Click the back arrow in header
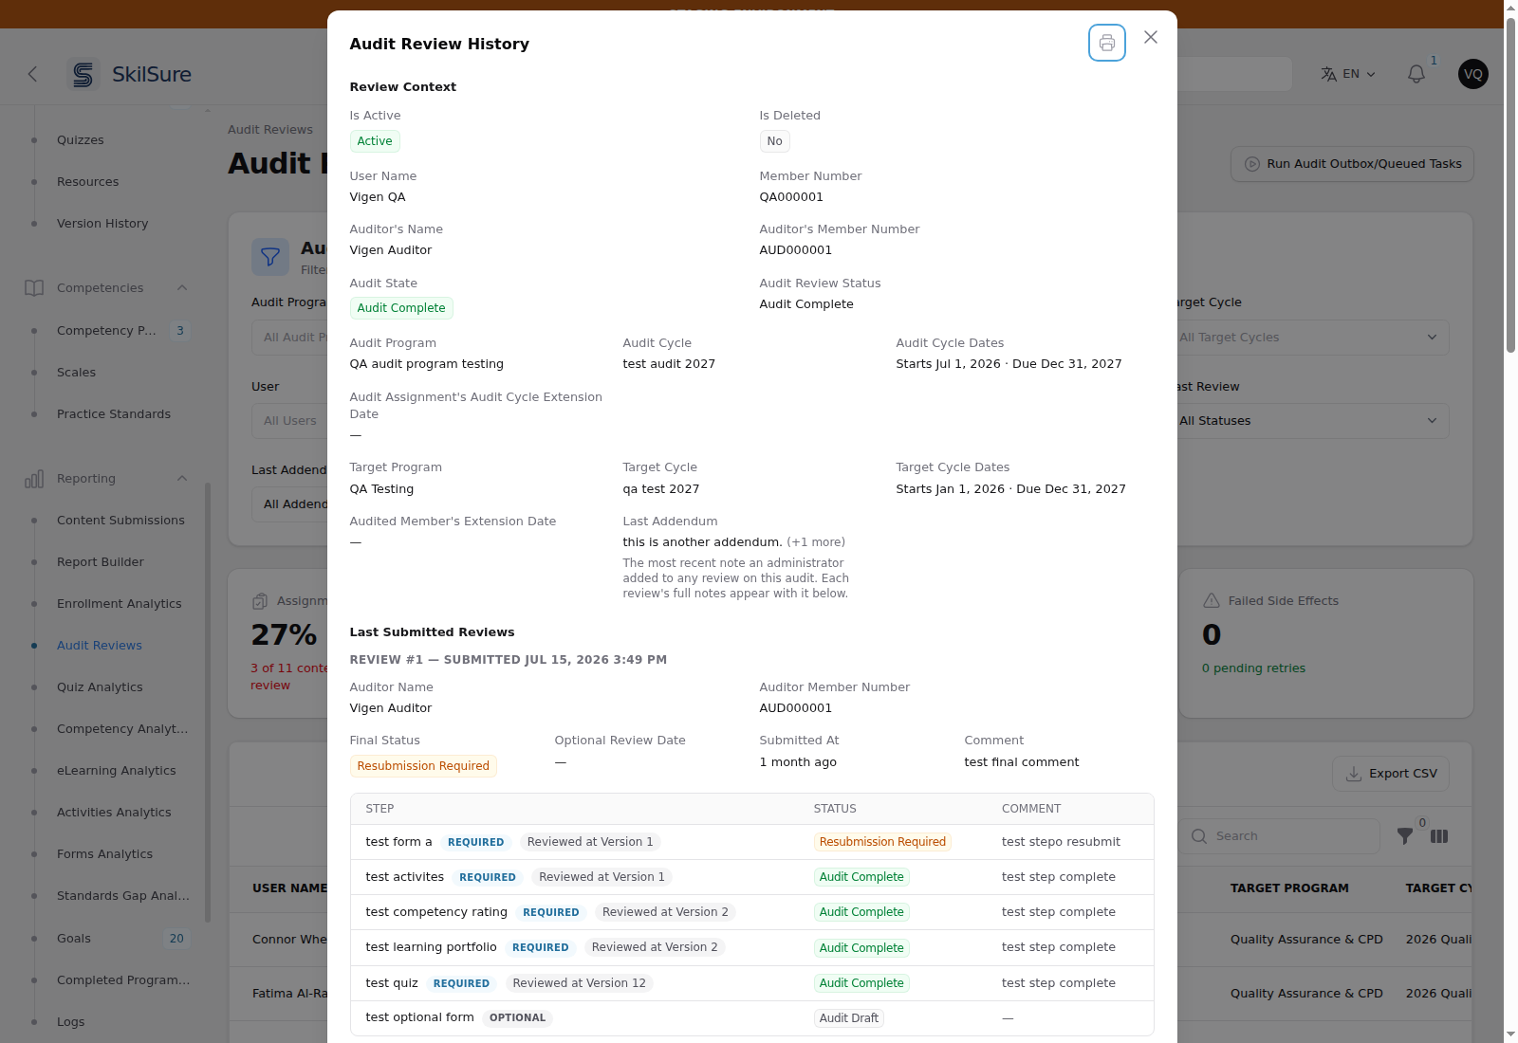This screenshot has width=1518, height=1043. pyautogui.click(x=33, y=74)
